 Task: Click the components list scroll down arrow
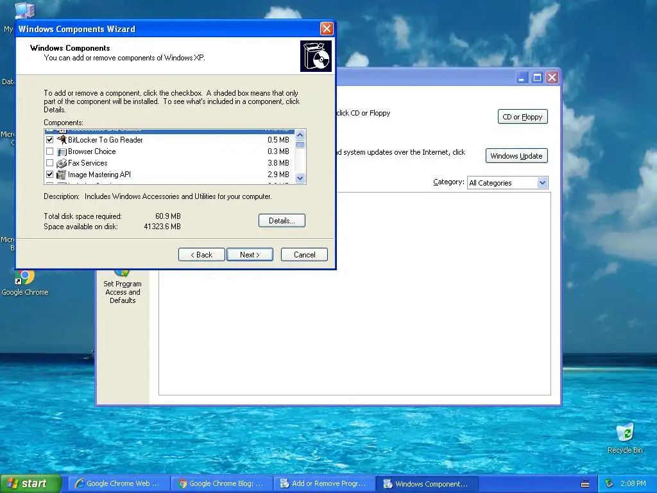300,178
